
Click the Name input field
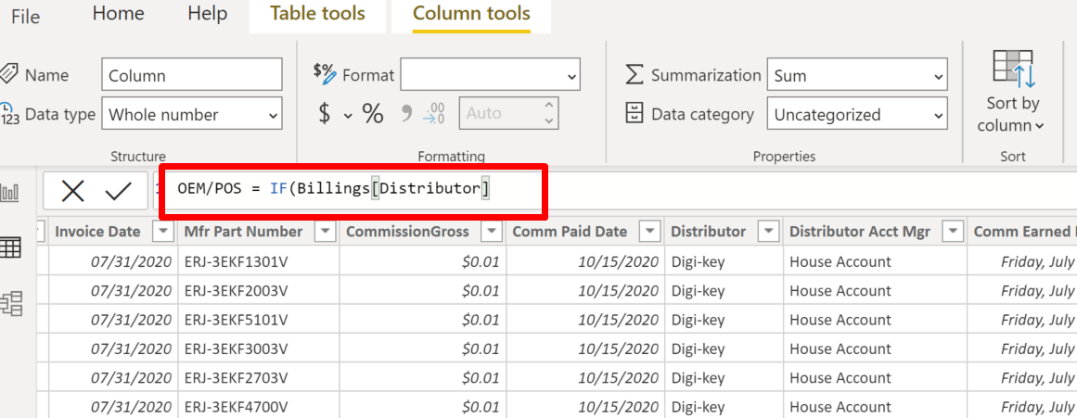point(192,75)
